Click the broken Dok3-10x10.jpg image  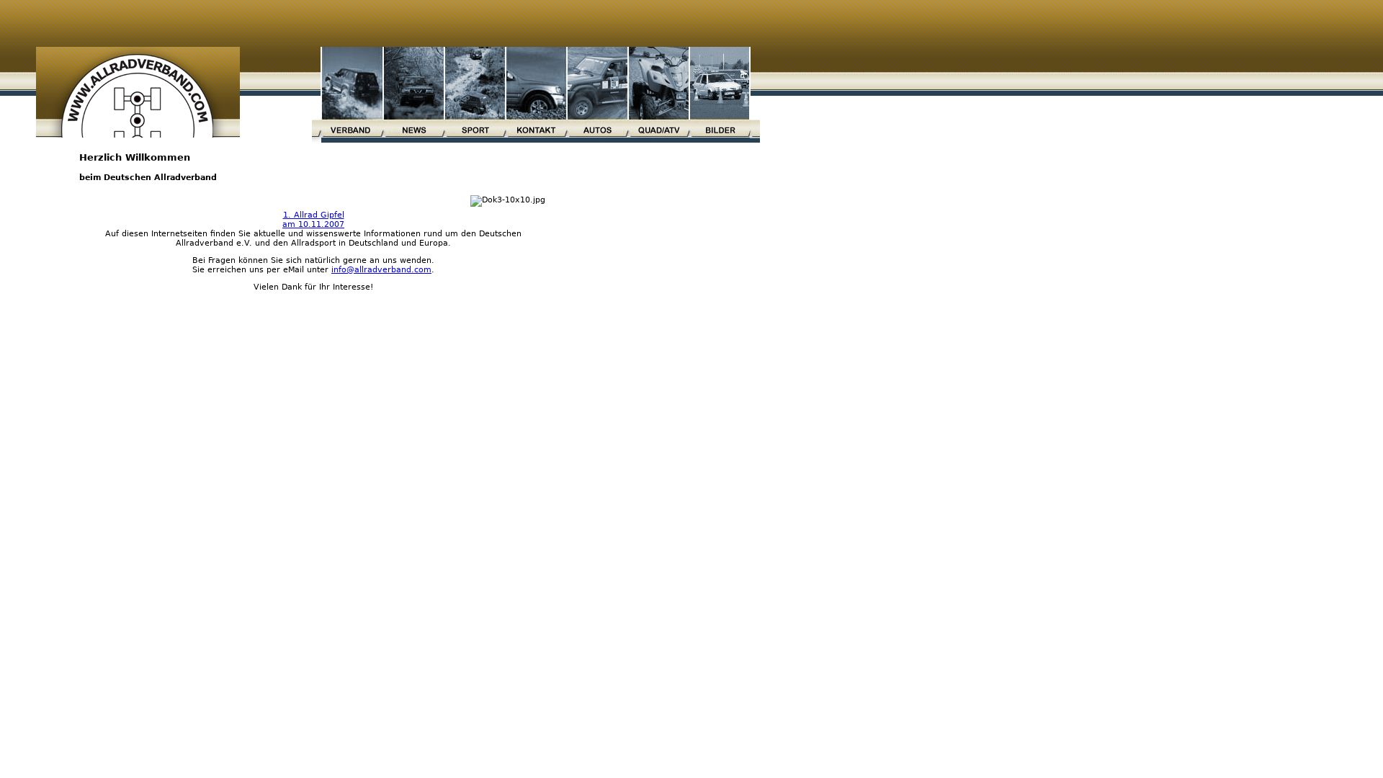[507, 200]
